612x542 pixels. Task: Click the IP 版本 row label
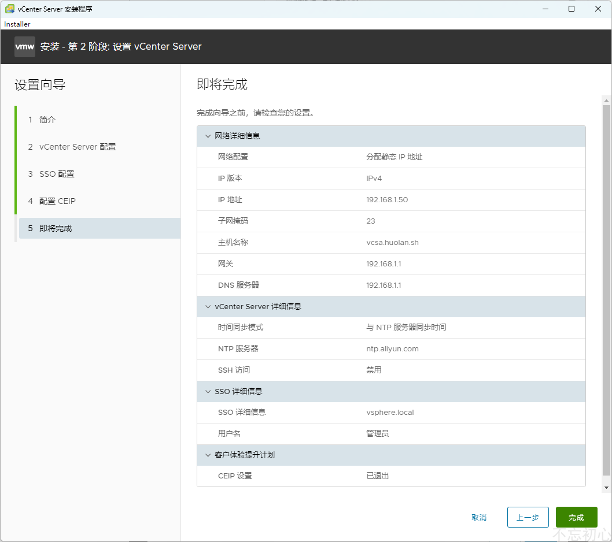coord(230,178)
